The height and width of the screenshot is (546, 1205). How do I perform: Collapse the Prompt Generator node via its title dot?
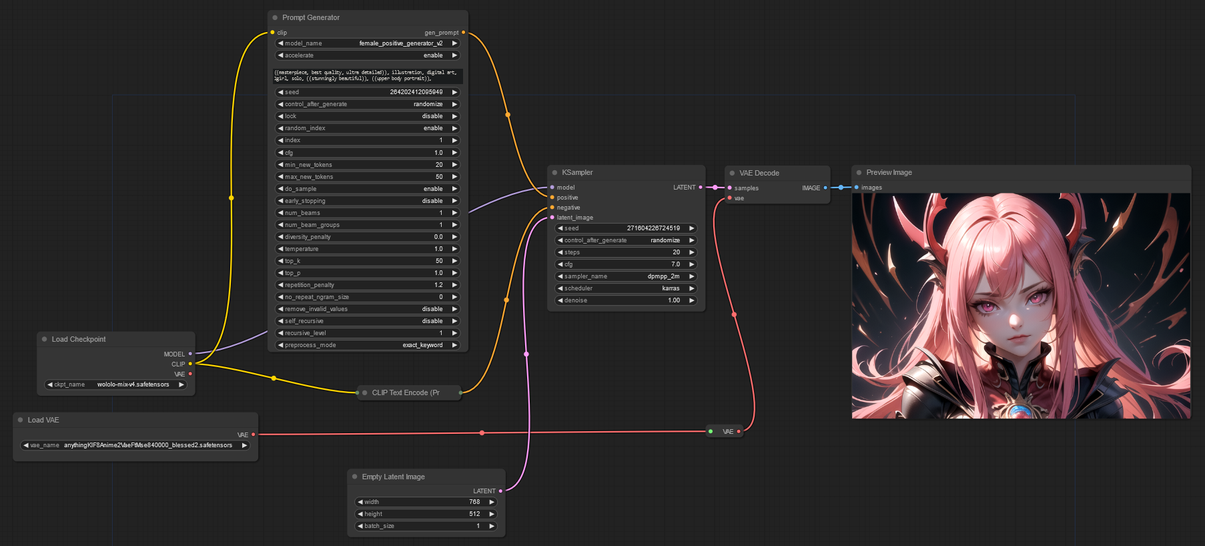click(275, 17)
